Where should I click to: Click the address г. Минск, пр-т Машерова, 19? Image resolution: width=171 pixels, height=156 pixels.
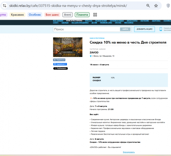103,56
